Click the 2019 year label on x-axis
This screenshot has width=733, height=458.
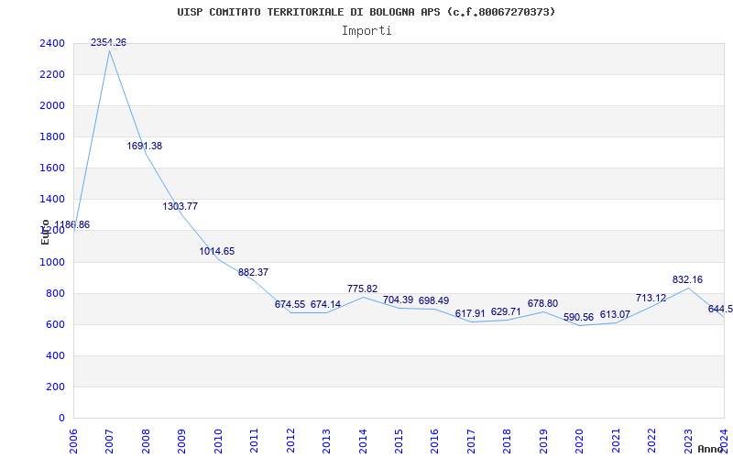[x=543, y=442]
